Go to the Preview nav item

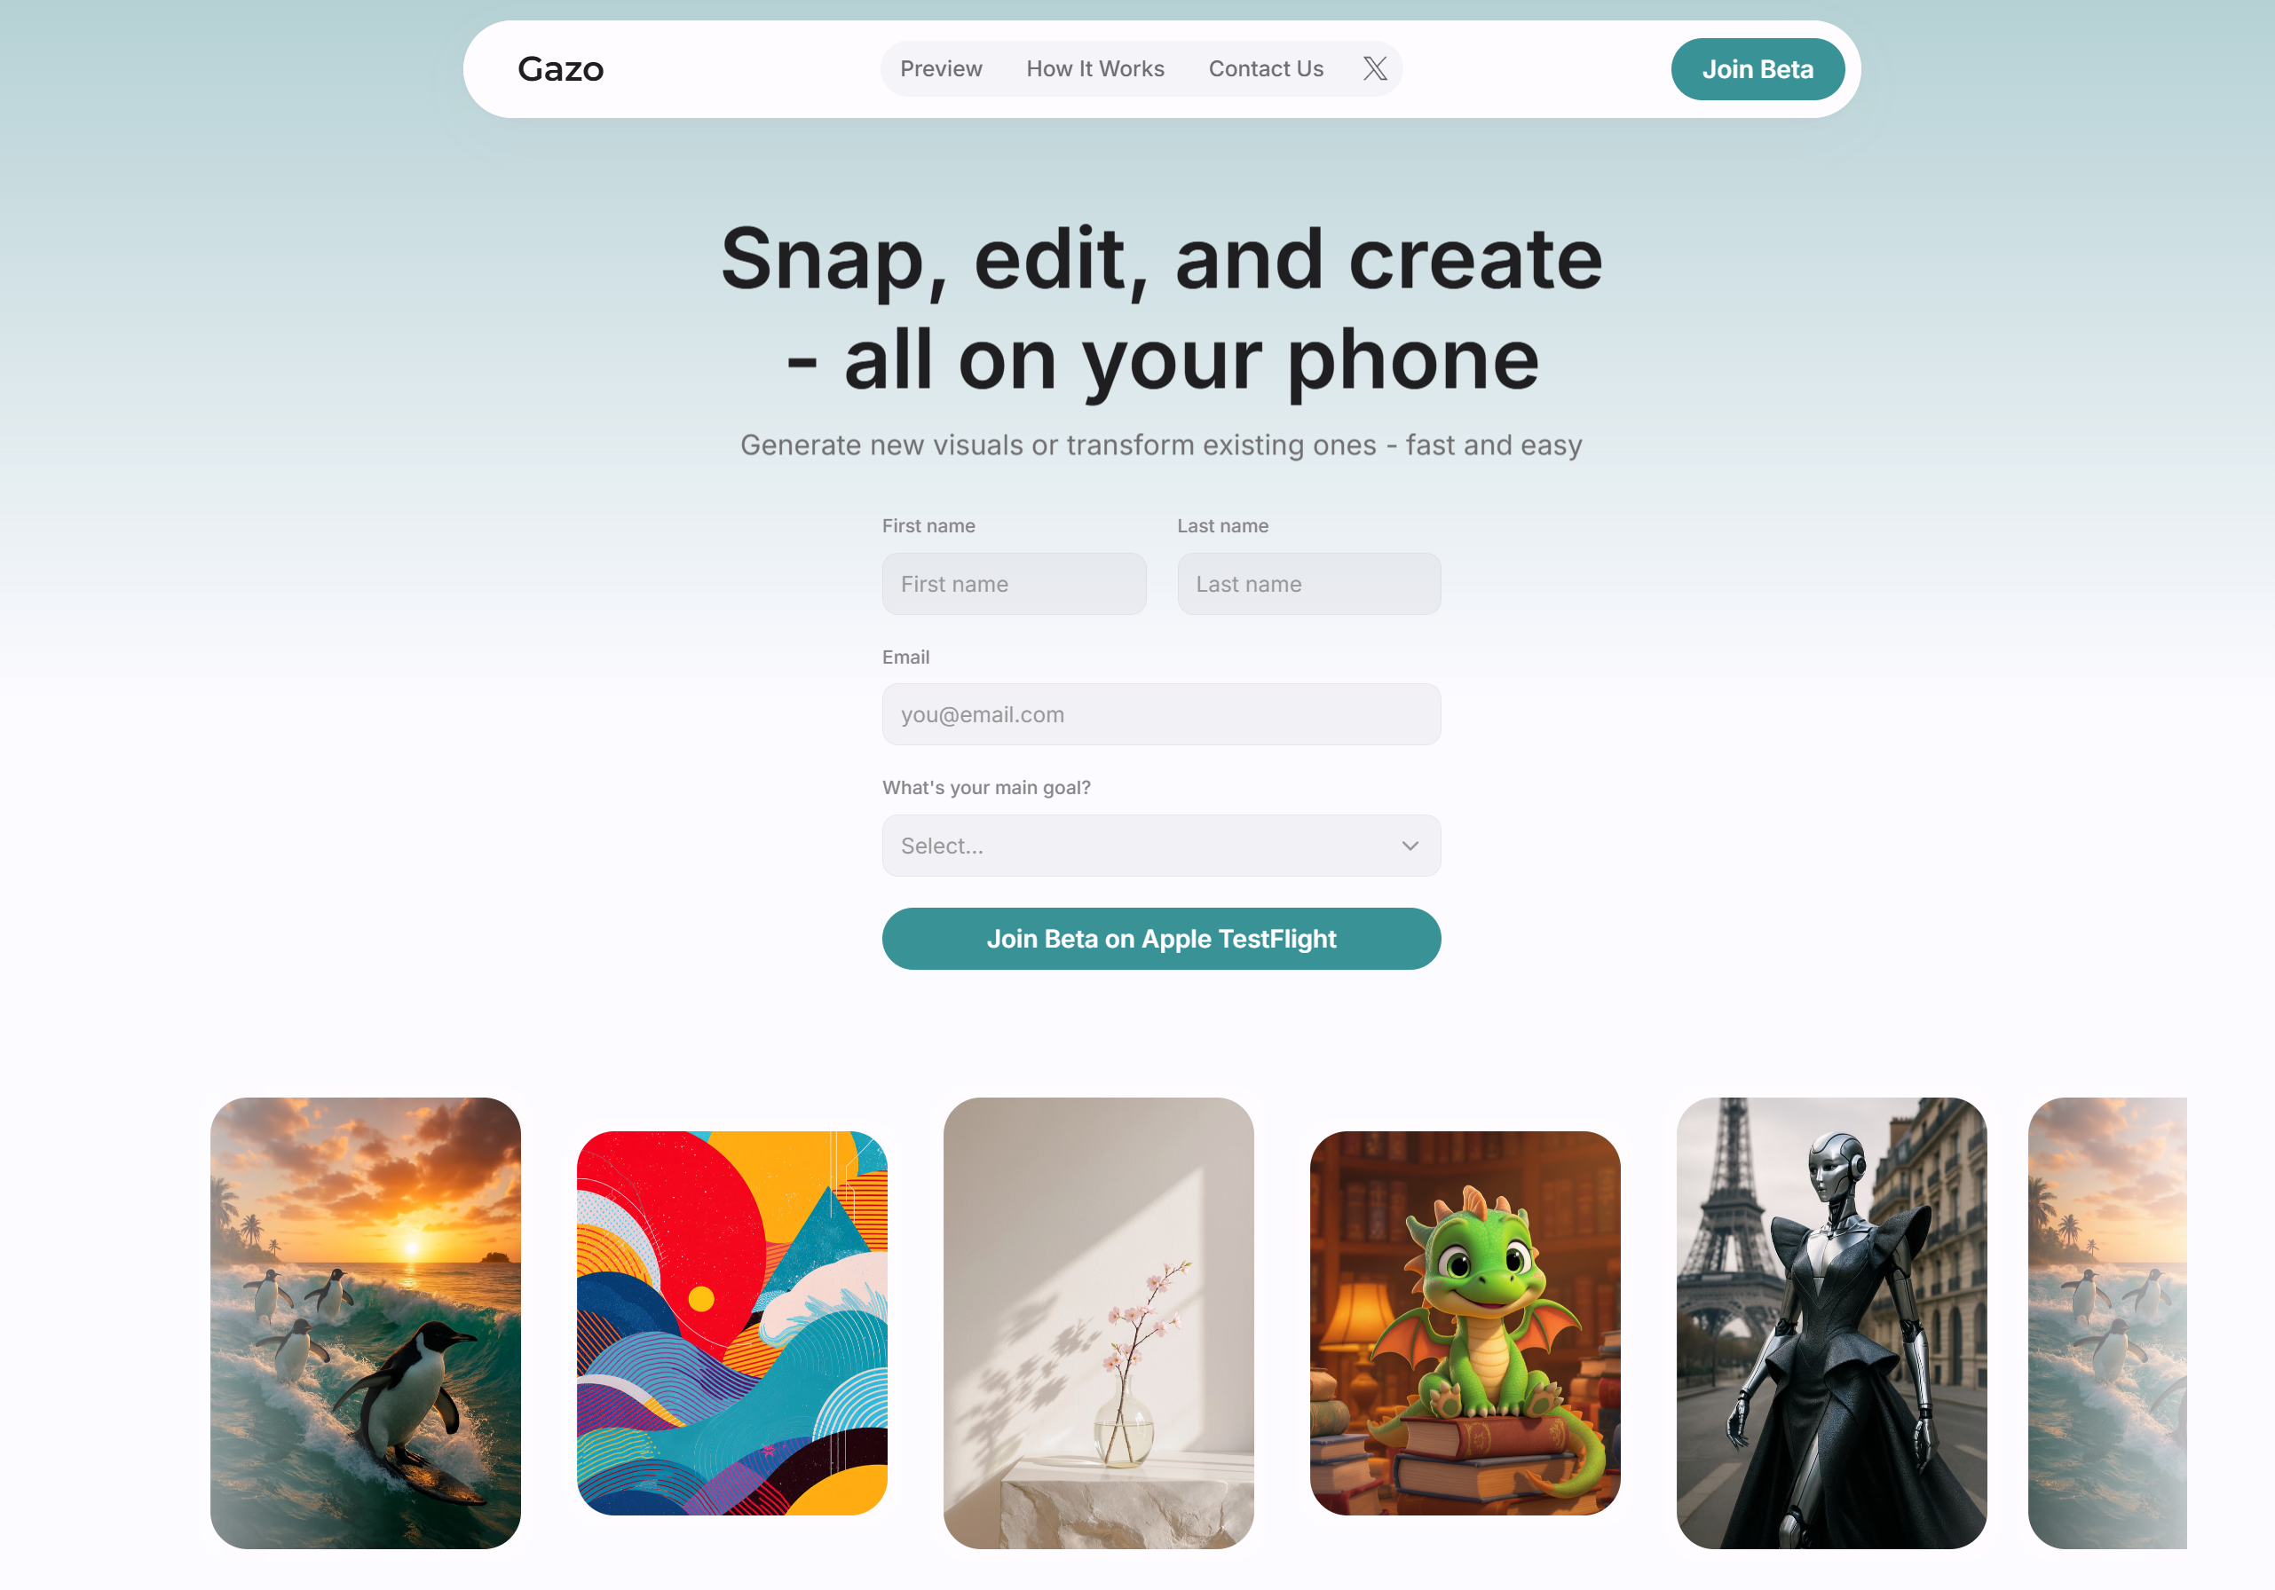[940, 68]
